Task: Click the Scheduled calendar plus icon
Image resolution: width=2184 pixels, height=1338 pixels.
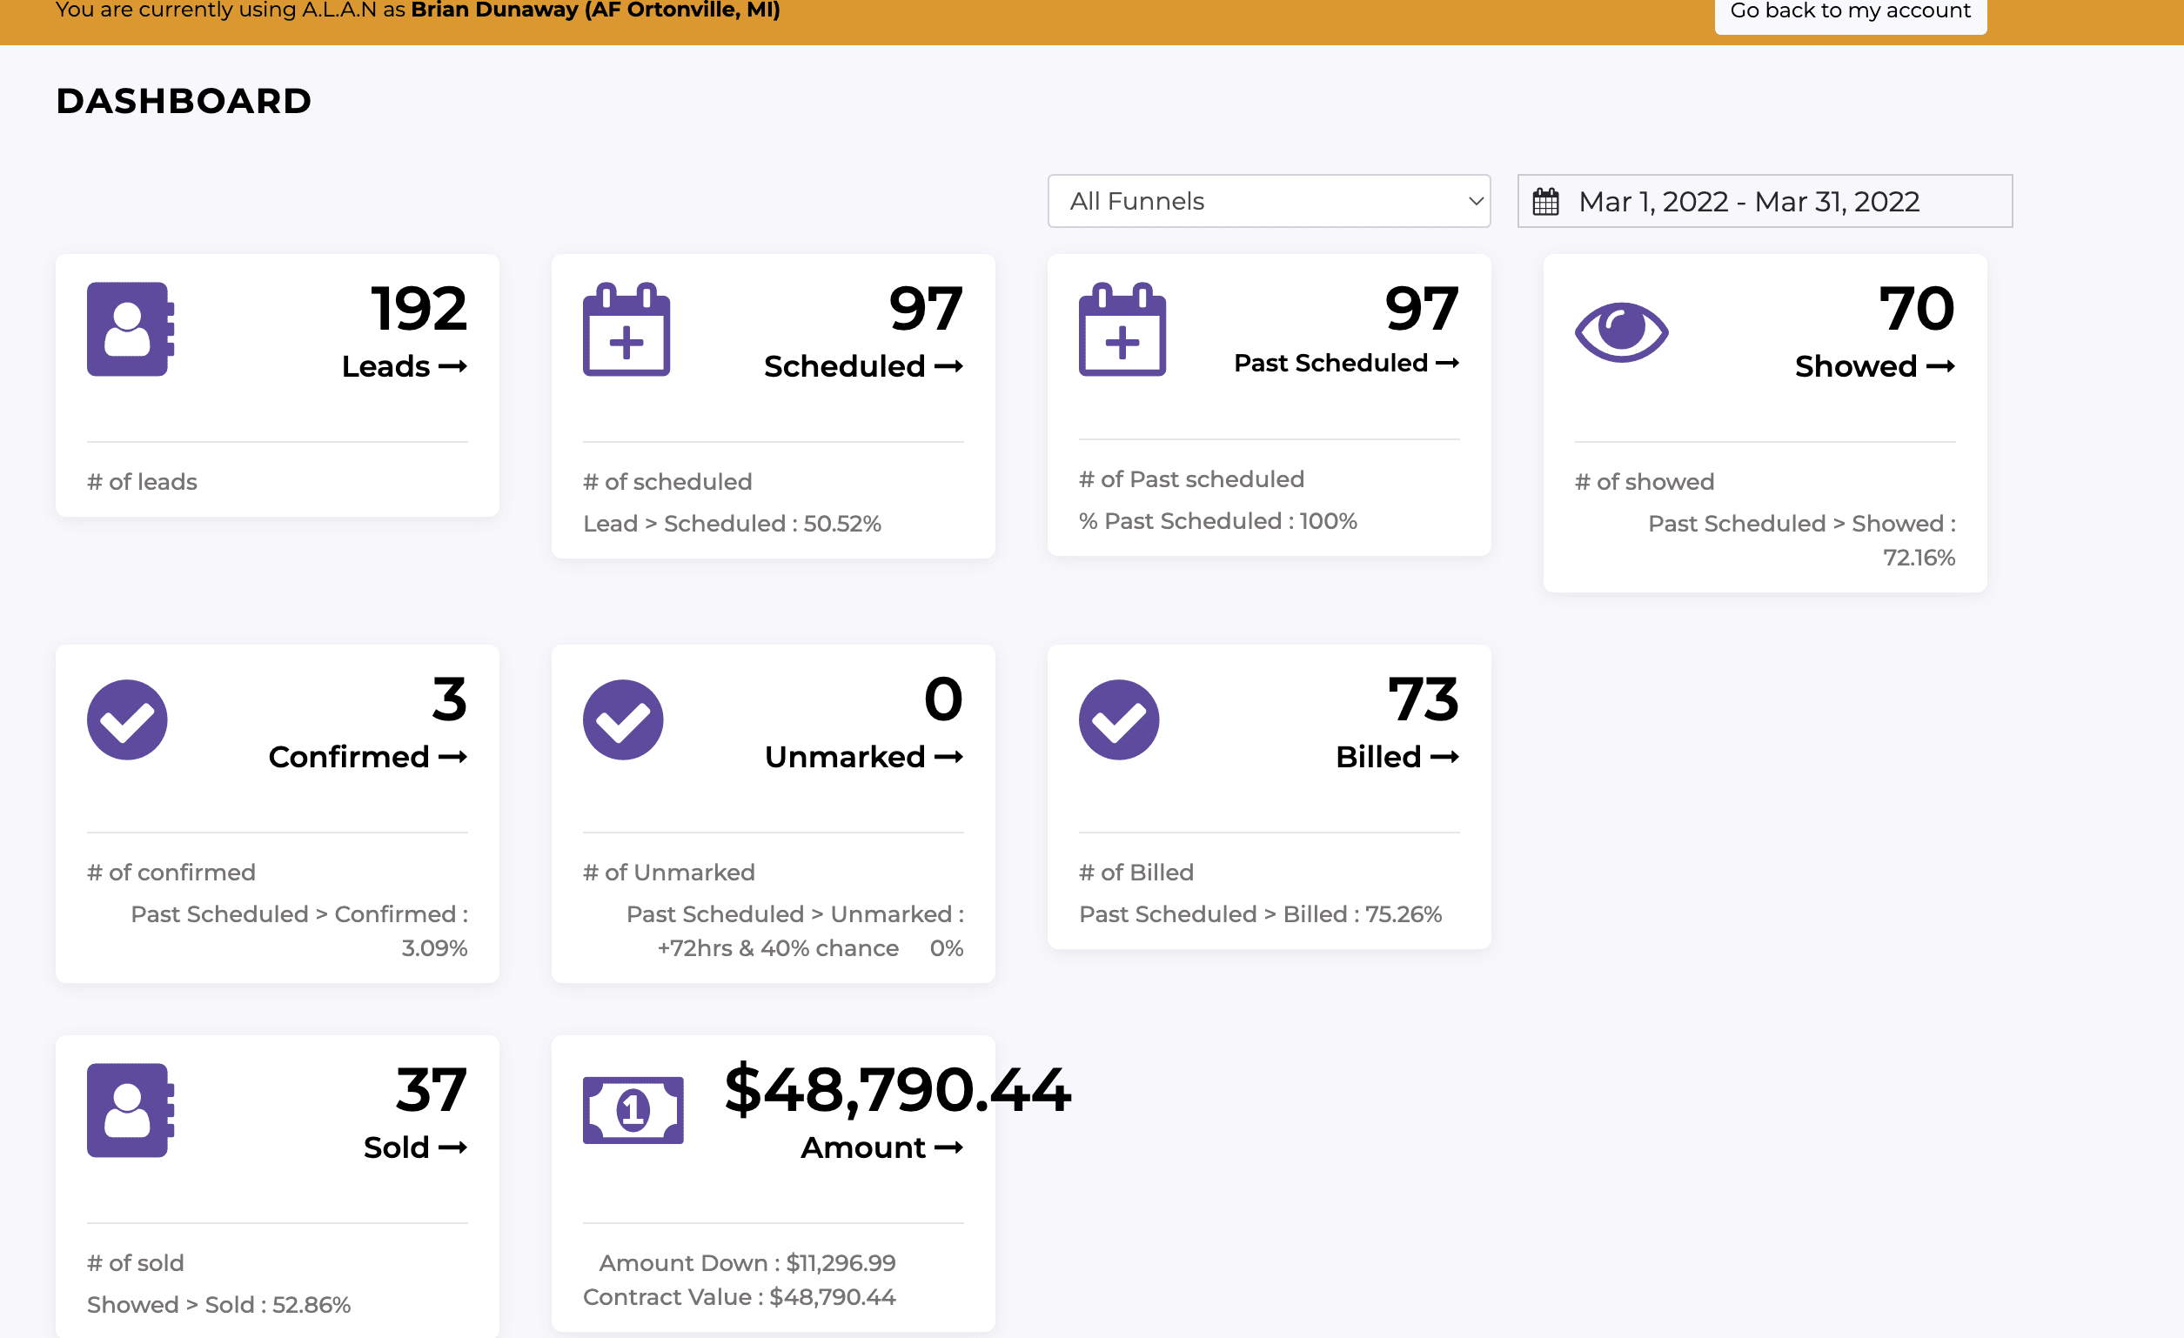Action: pyautogui.click(x=626, y=329)
